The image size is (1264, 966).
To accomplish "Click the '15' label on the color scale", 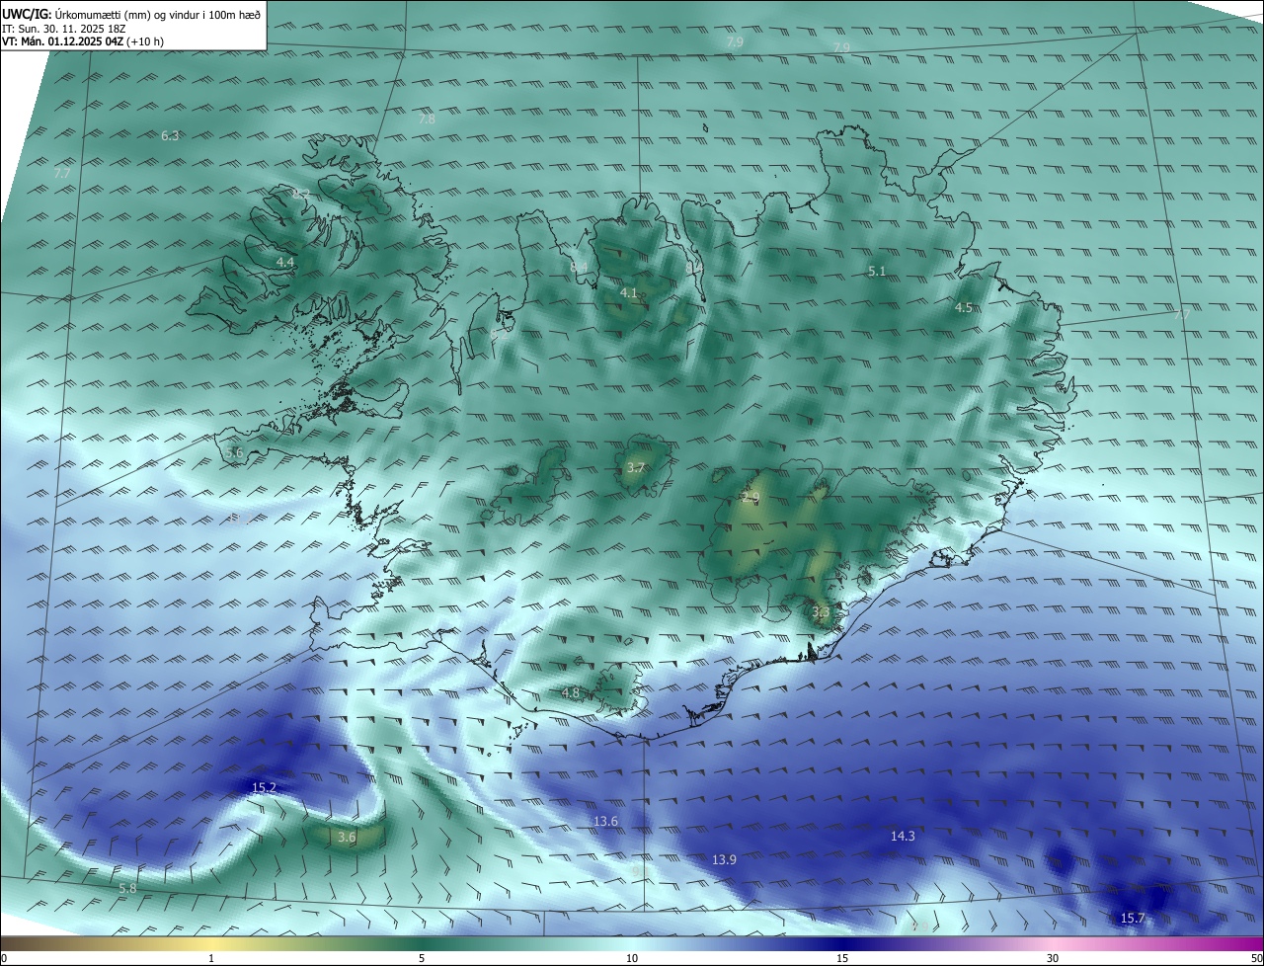I will pos(842,959).
